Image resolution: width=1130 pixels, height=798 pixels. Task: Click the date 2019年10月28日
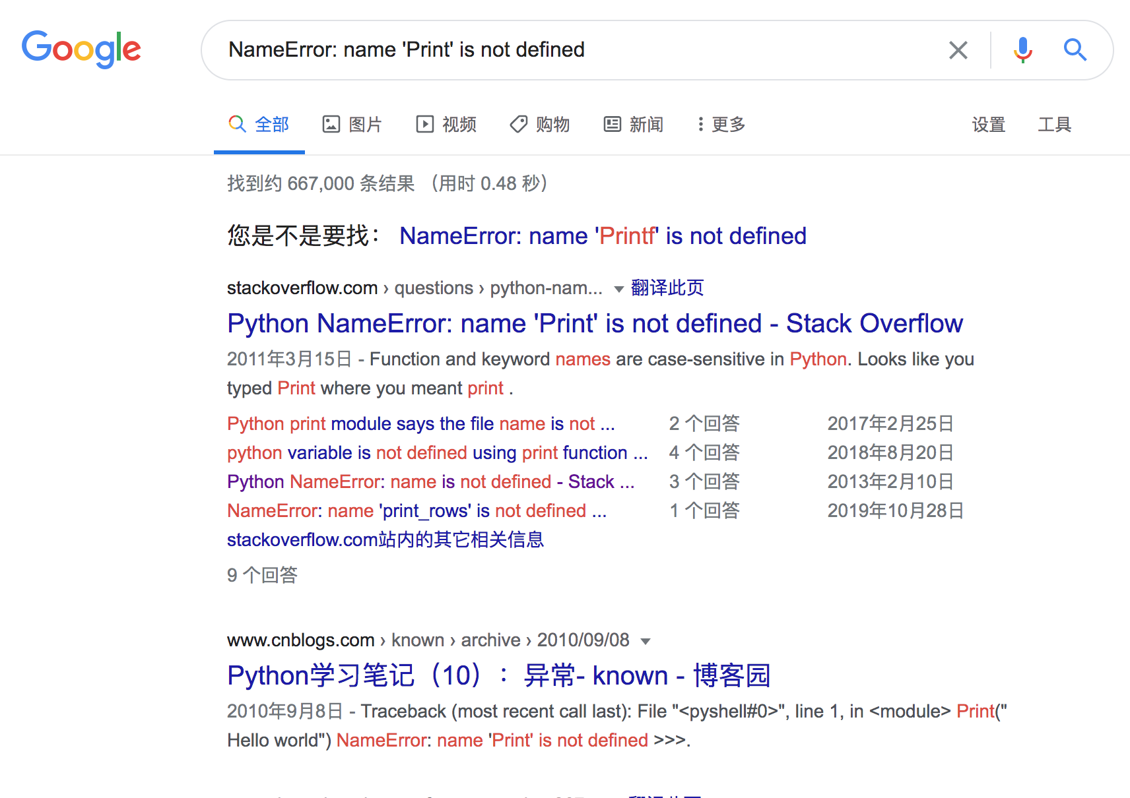click(896, 510)
